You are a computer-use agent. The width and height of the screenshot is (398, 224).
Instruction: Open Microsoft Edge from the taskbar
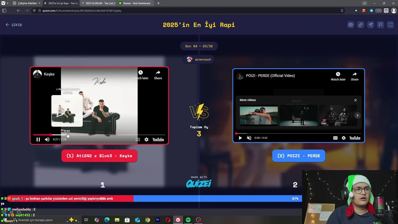pos(107,220)
